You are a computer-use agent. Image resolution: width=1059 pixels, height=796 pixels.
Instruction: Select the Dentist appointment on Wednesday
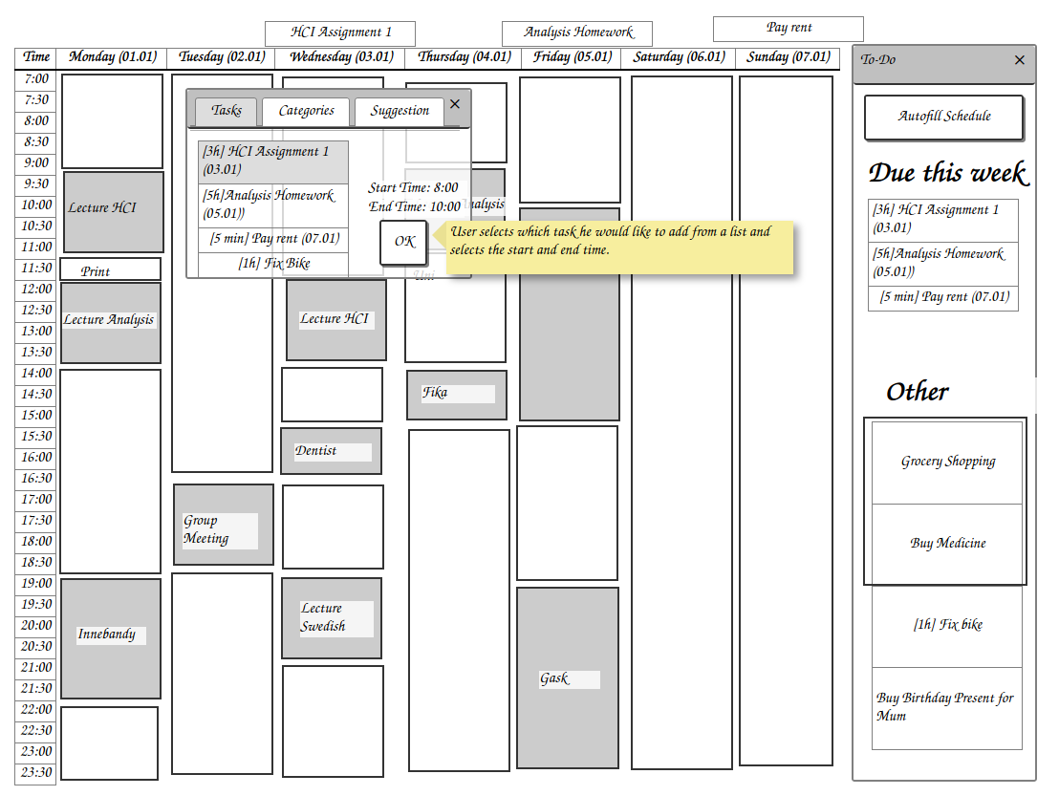coord(331,451)
